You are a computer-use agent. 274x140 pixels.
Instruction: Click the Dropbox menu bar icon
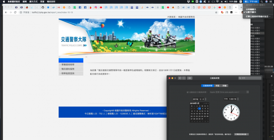pos(188,2)
